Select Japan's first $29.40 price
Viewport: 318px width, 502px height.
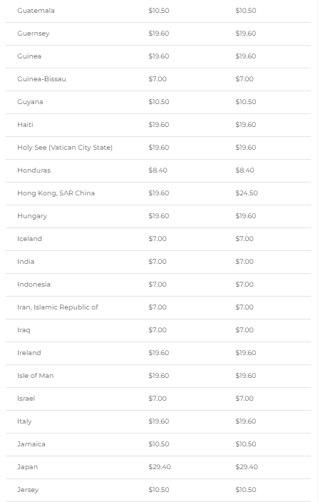pos(160,467)
